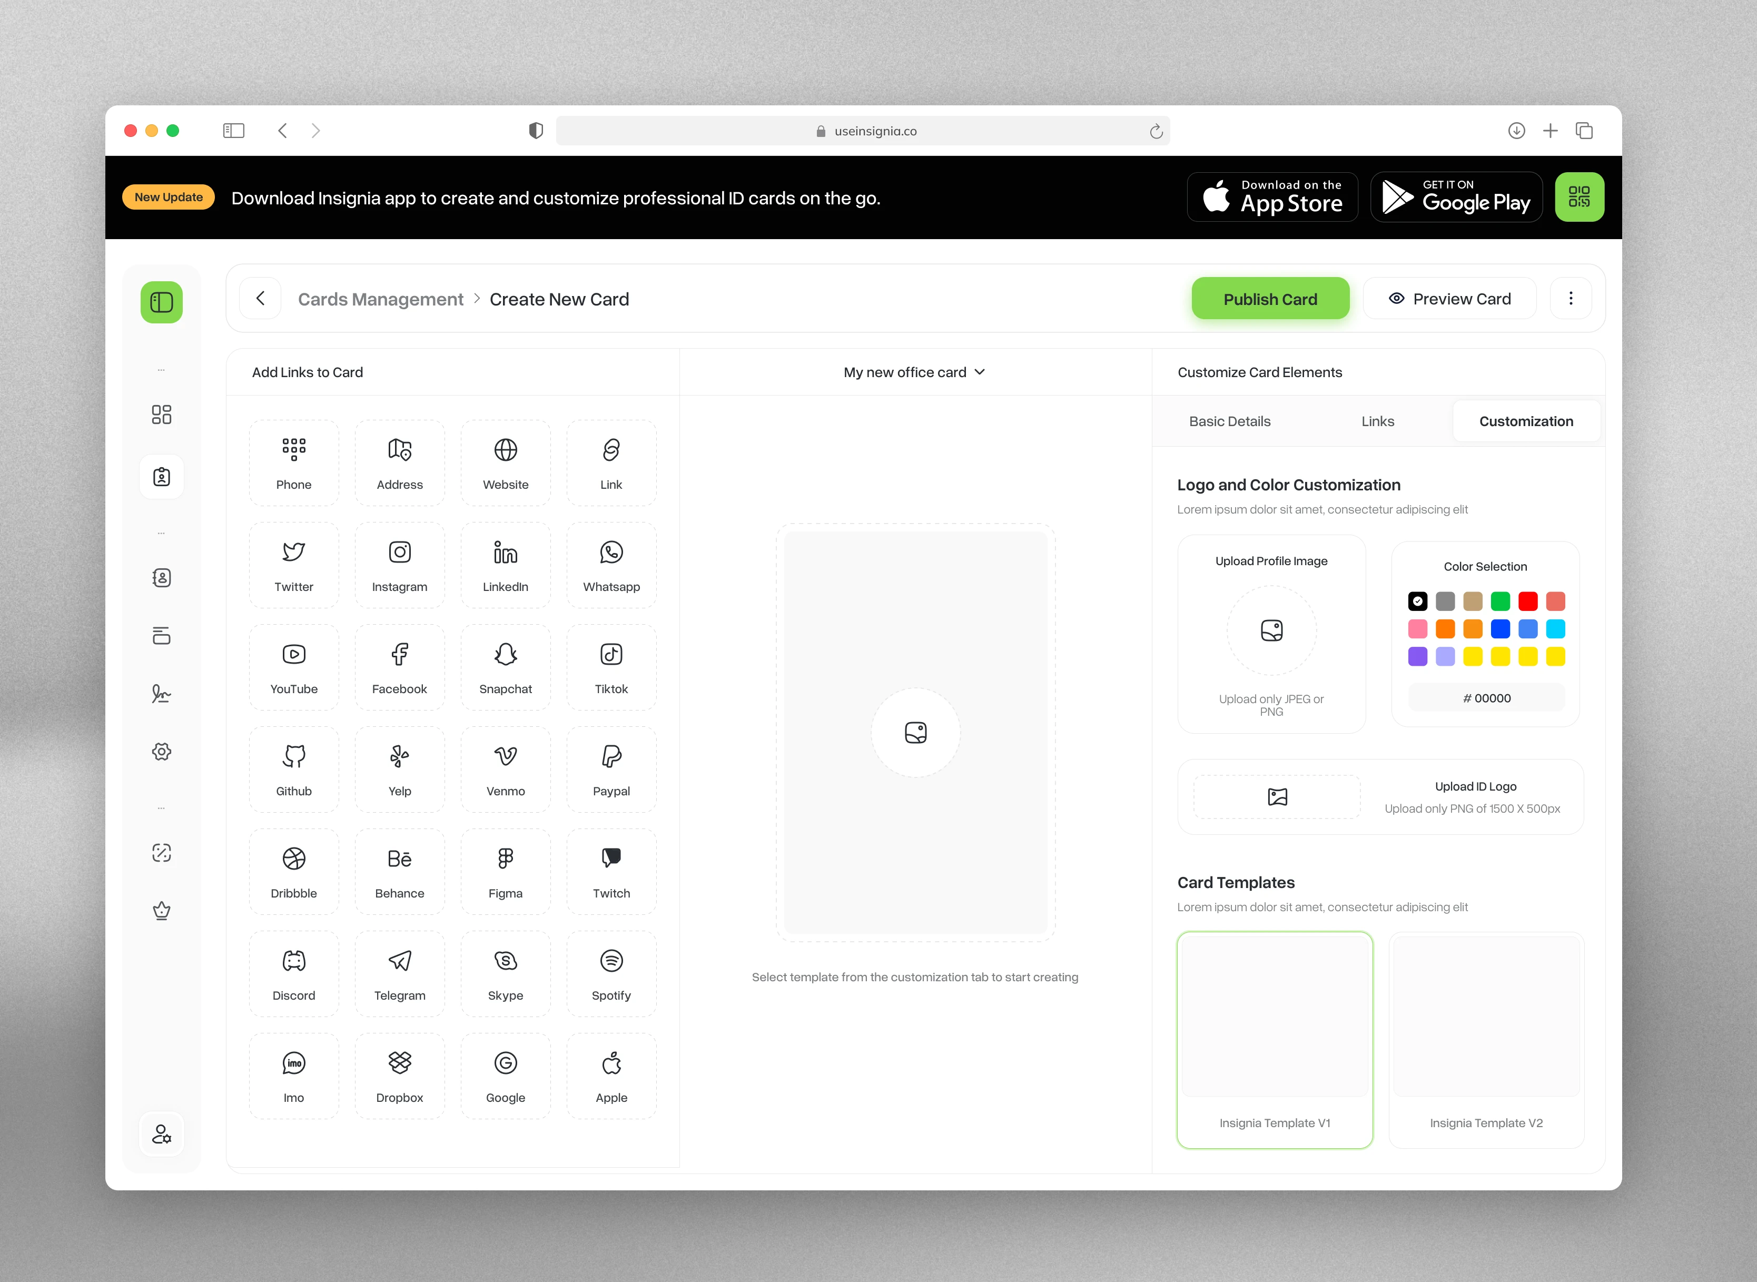Open settings gear in left sidebar
The width and height of the screenshot is (1757, 1282).
point(161,751)
